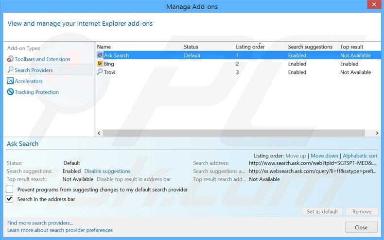Click Alphabetic sort link

(x=360, y=156)
